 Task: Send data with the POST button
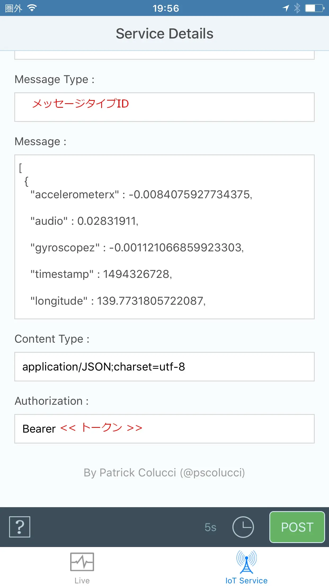297,527
